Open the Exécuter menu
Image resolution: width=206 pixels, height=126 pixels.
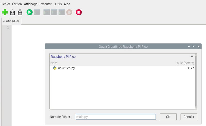click(46, 4)
